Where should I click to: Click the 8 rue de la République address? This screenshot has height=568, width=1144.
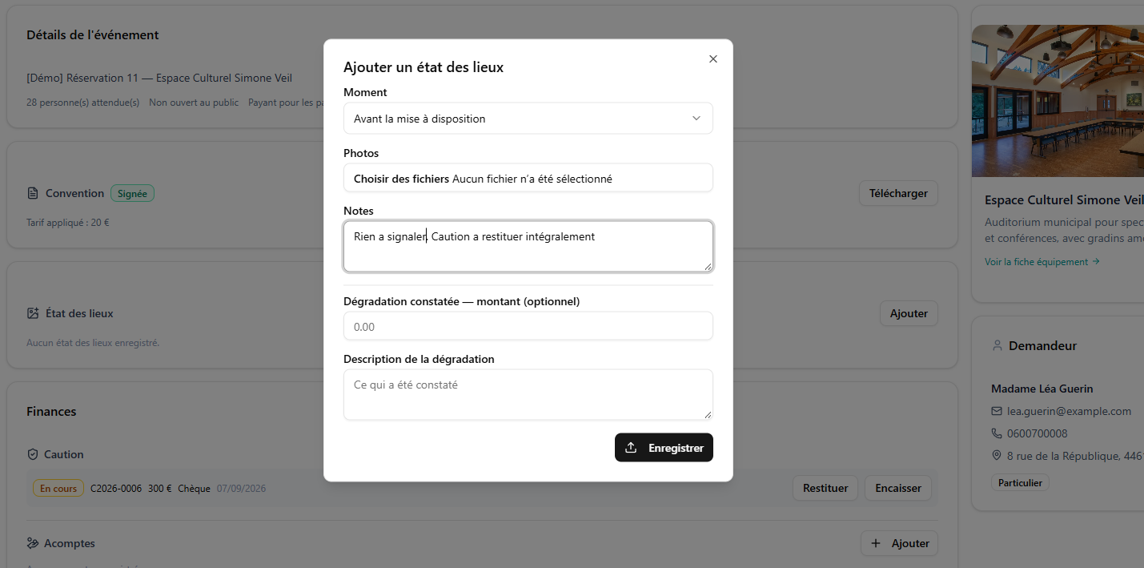(1075, 456)
